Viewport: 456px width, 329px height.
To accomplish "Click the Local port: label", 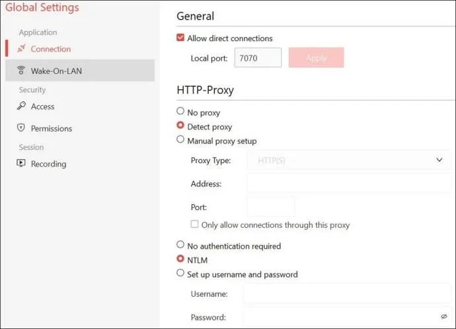I will tap(209, 58).
